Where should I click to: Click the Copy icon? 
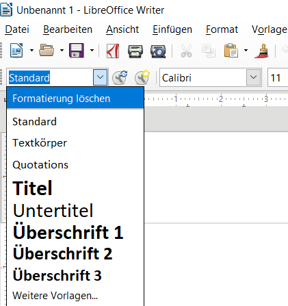209,51
